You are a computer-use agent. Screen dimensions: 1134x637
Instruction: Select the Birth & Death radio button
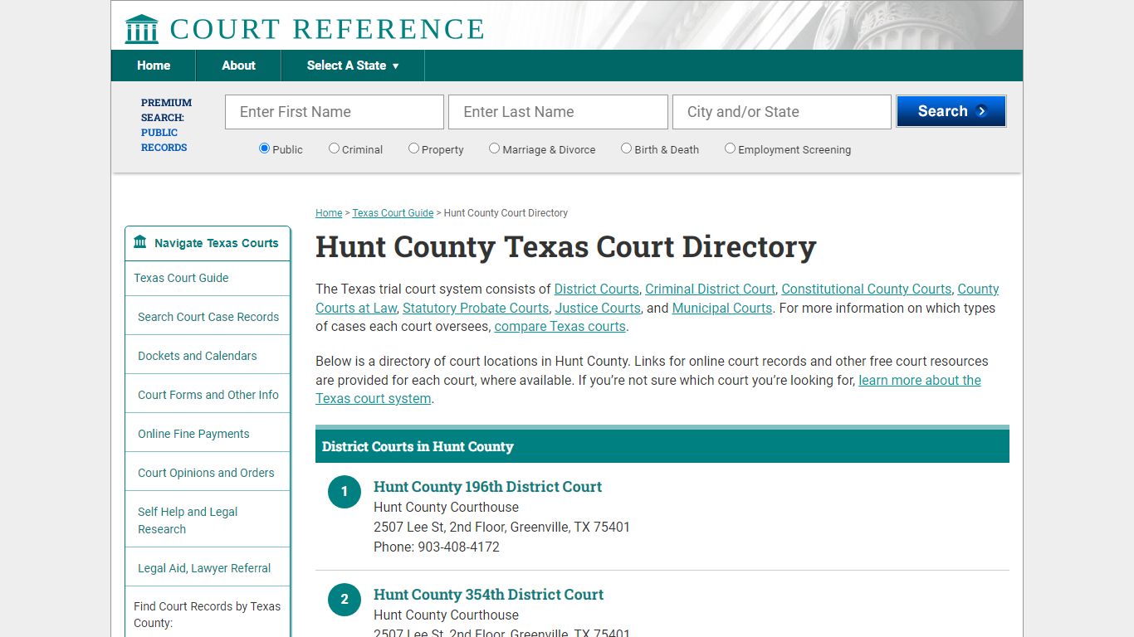[626, 148]
